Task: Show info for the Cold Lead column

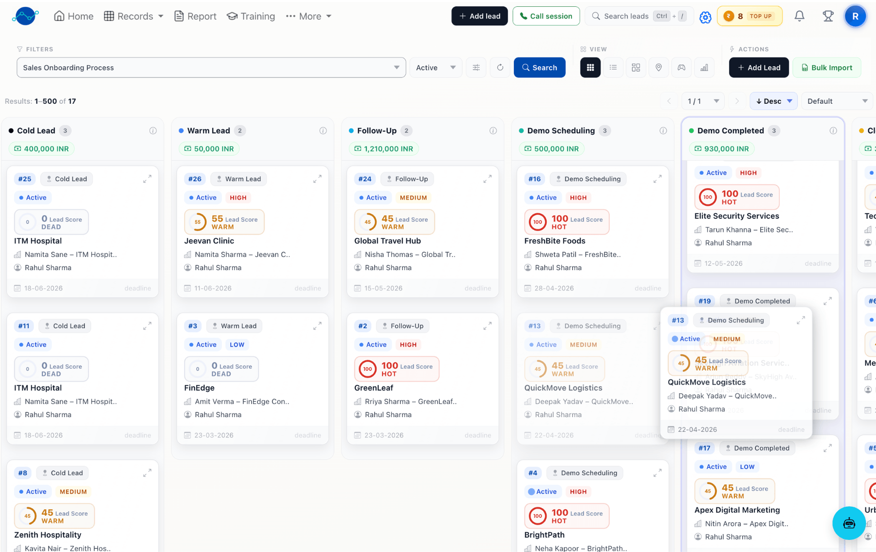Action: coord(153,130)
